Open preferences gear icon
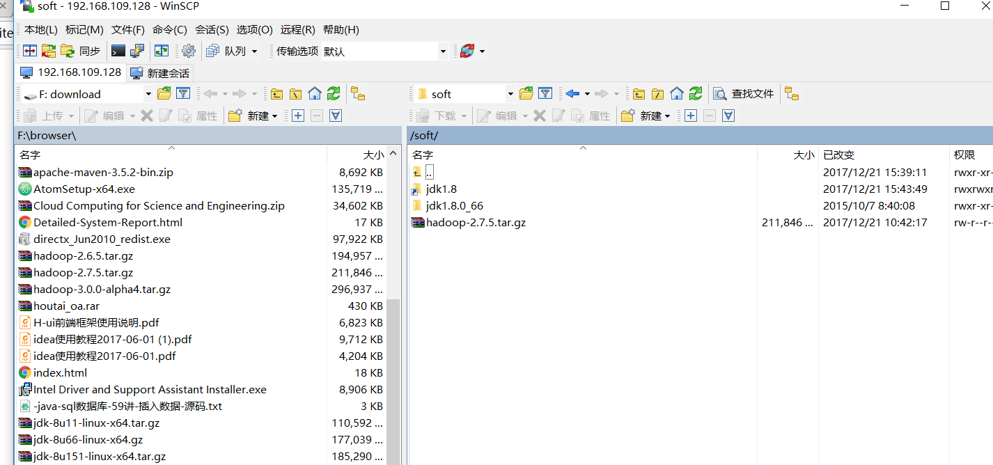Image resolution: width=993 pixels, height=465 pixels. click(x=189, y=51)
